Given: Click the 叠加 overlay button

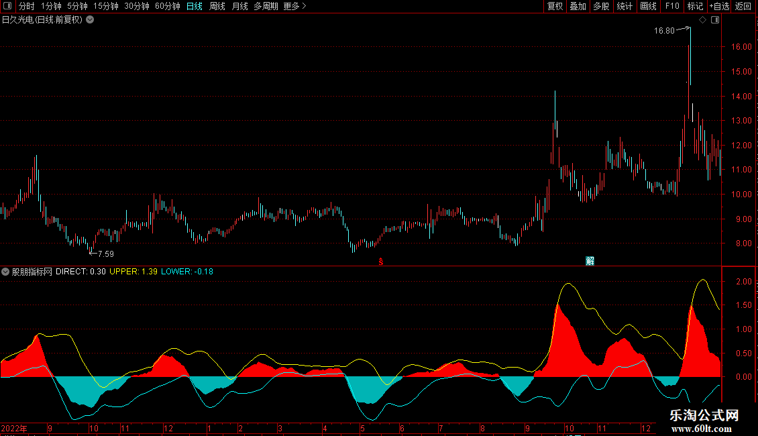Looking at the screenshot, I should (578, 6).
